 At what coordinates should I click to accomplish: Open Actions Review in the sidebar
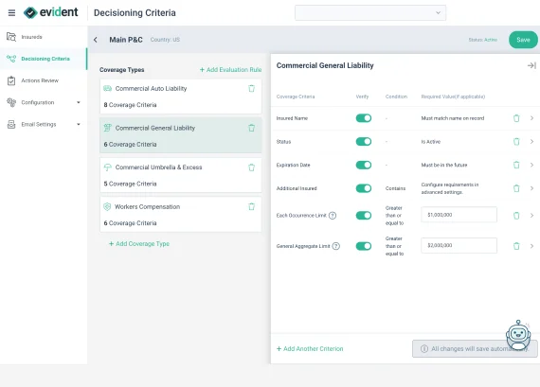tap(44, 80)
